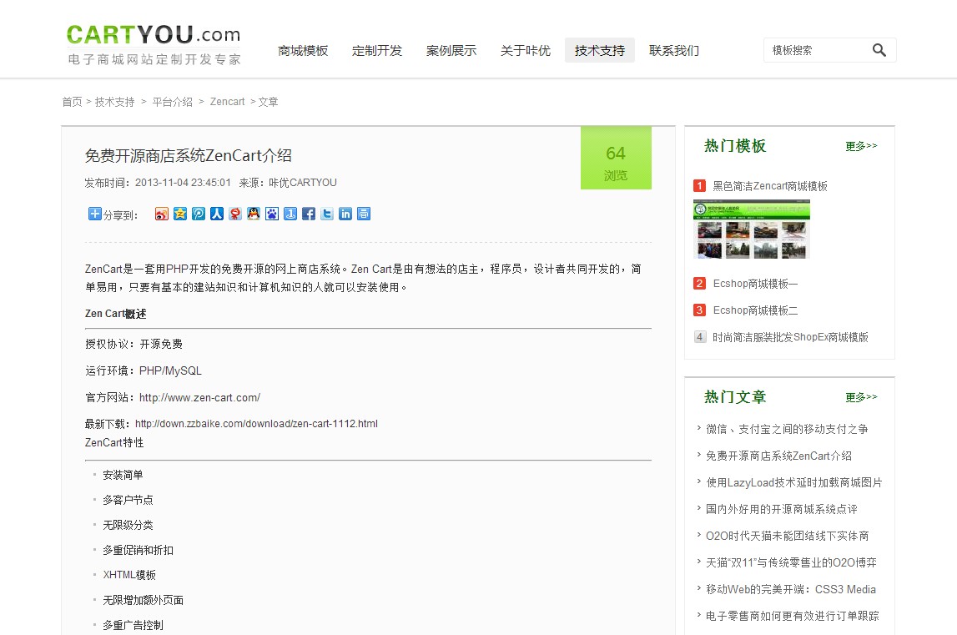
Task: Click list item 多重广告控制
Action: 133,625
